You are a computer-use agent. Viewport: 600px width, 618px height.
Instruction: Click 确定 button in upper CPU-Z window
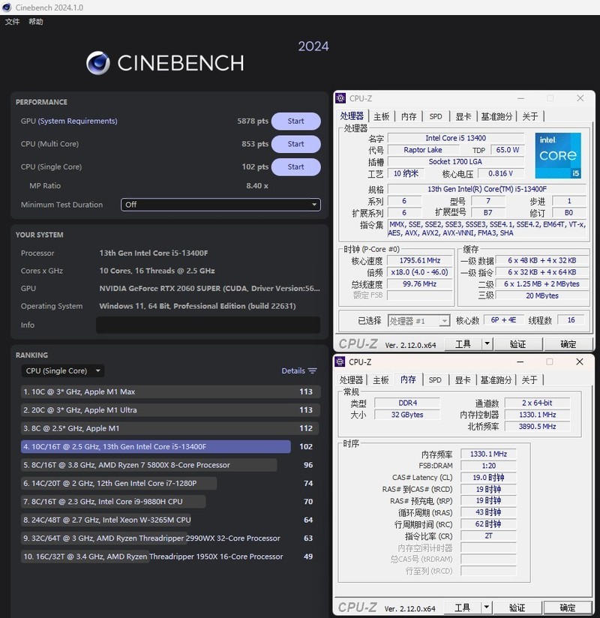pyautogui.click(x=568, y=344)
